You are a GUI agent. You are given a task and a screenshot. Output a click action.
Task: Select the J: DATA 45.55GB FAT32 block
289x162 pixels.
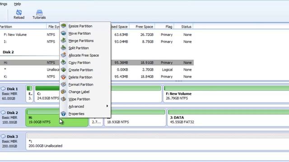(x=228, y=117)
